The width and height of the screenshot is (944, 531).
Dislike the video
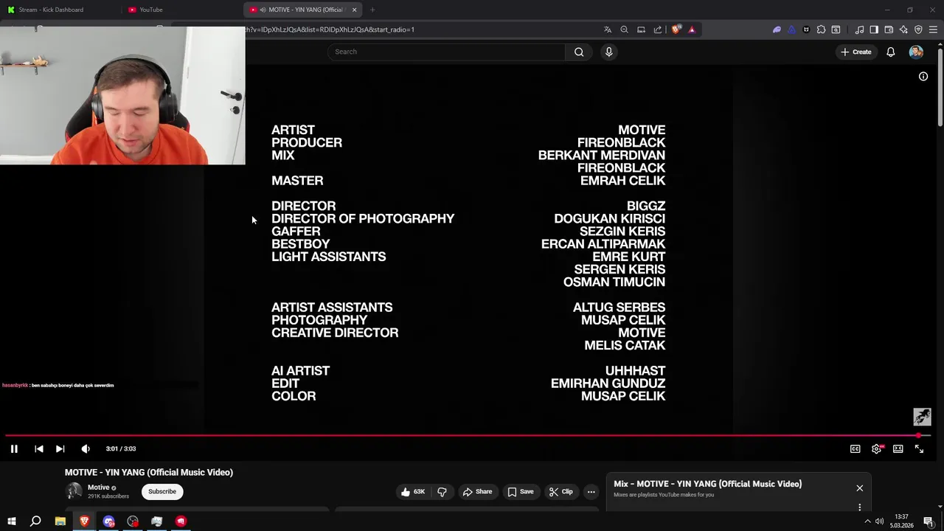(442, 492)
